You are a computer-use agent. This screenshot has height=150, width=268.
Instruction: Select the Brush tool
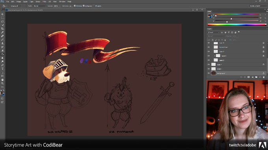click(2, 40)
